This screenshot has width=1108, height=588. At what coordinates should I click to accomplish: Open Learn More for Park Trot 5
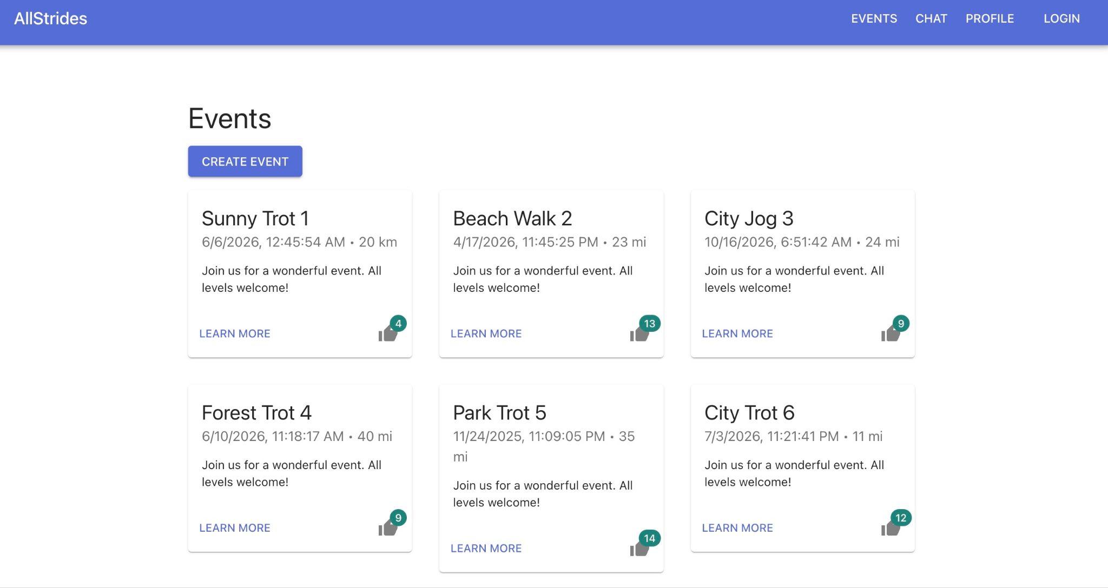click(x=486, y=549)
